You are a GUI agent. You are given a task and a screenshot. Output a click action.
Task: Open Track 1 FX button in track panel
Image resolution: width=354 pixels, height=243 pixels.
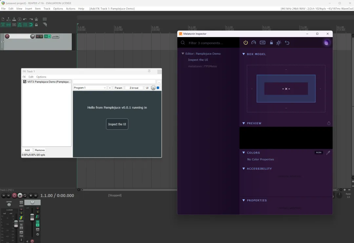click(x=46, y=36)
